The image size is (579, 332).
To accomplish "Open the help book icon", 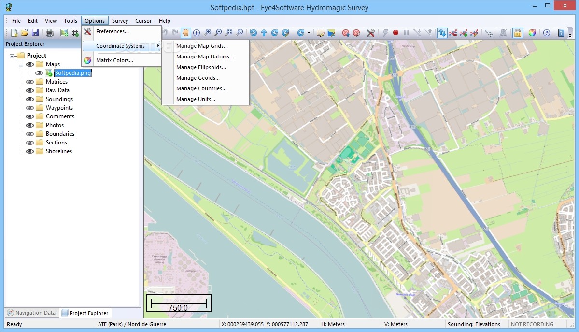I will click(x=561, y=33).
